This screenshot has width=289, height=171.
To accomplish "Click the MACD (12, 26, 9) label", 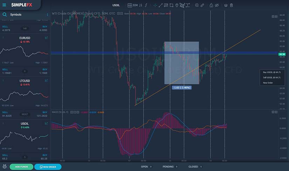I will tap(60, 112).
